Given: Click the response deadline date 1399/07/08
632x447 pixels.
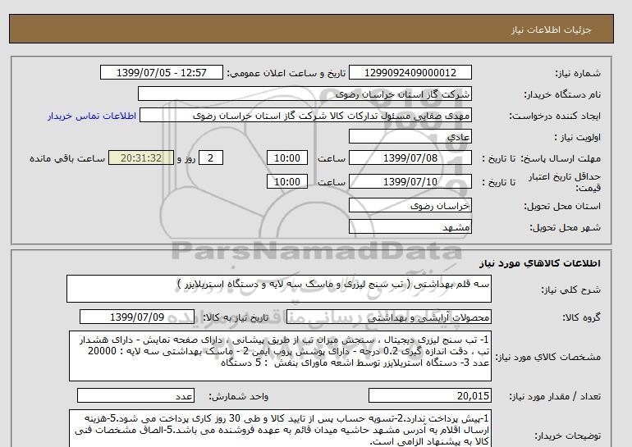Looking at the screenshot, I should click(x=410, y=157).
